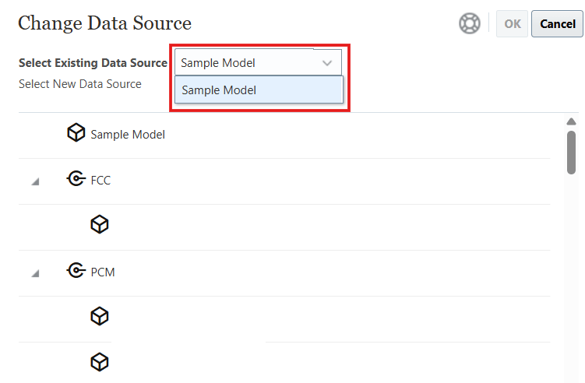Image resolution: width=585 pixels, height=383 pixels.
Task: Open the Select Existing Data Source dropdown
Action: 257,63
